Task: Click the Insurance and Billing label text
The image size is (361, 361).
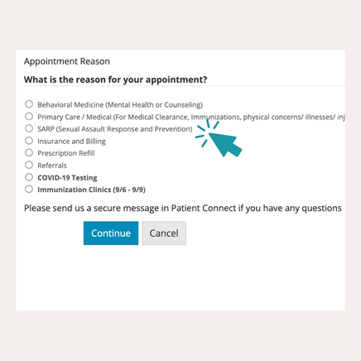Action: (71, 142)
